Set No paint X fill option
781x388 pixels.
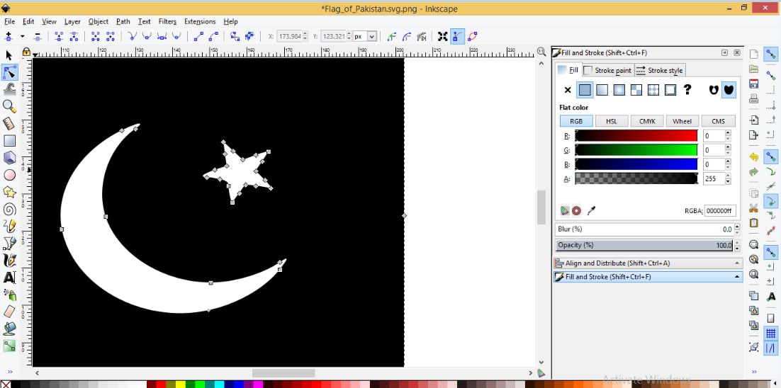click(x=567, y=90)
